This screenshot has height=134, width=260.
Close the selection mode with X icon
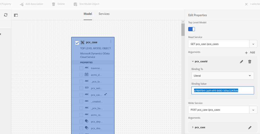246,4
